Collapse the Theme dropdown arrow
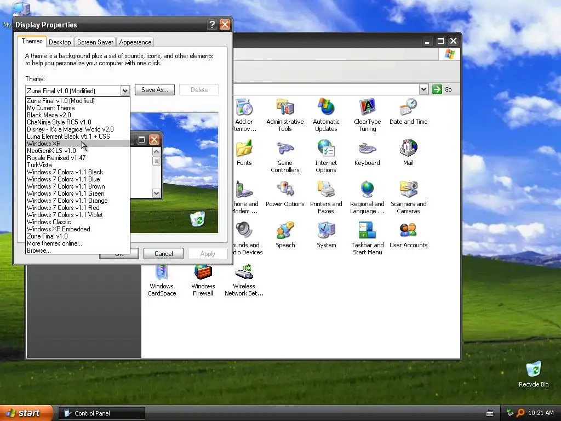Viewport: 561px width, 421px height. coord(125,91)
